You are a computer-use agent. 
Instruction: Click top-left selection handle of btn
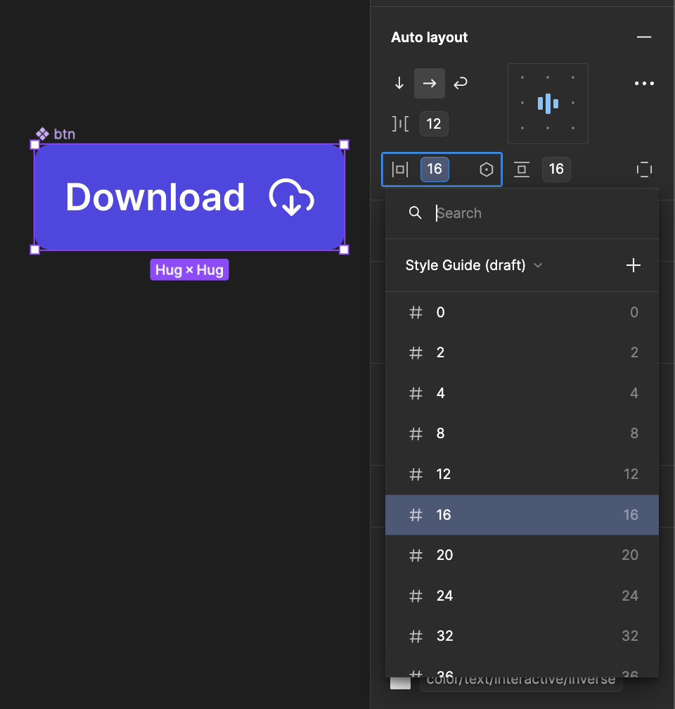point(35,145)
